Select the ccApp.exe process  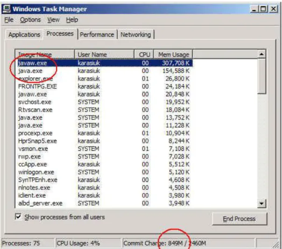pos(104,164)
